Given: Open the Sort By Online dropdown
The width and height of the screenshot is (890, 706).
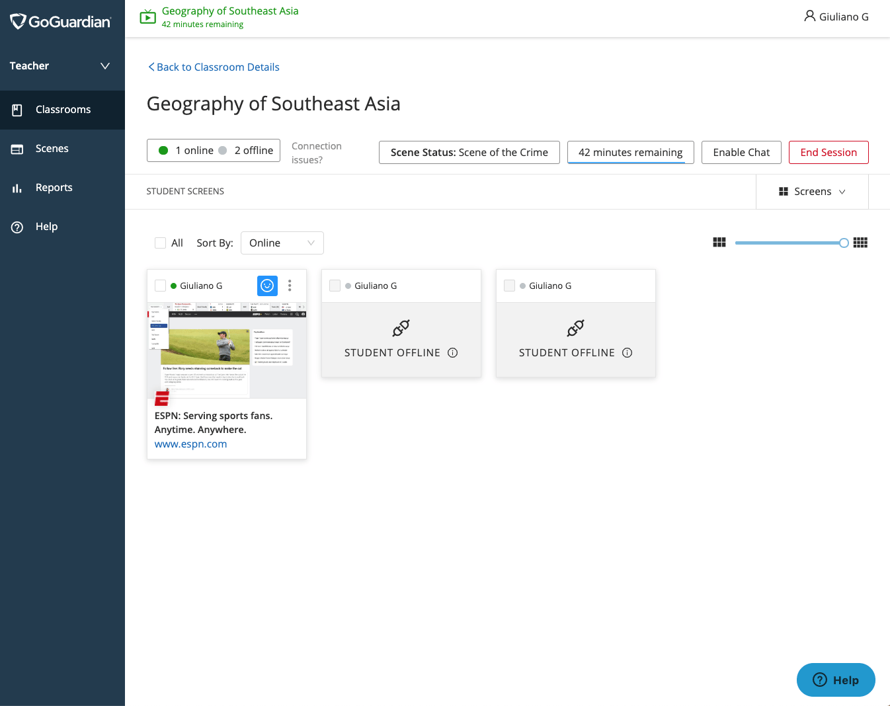Looking at the screenshot, I should [x=282, y=243].
